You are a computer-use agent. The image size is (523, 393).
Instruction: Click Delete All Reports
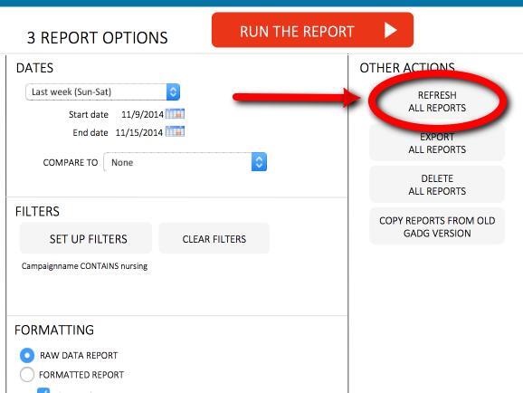click(437, 185)
